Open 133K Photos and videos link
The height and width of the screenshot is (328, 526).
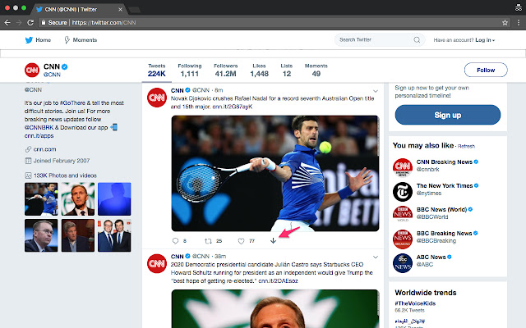pos(65,175)
